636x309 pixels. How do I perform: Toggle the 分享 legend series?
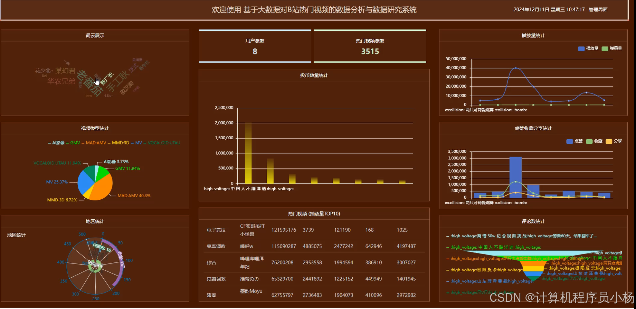pyautogui.click(x=614, y=141)
